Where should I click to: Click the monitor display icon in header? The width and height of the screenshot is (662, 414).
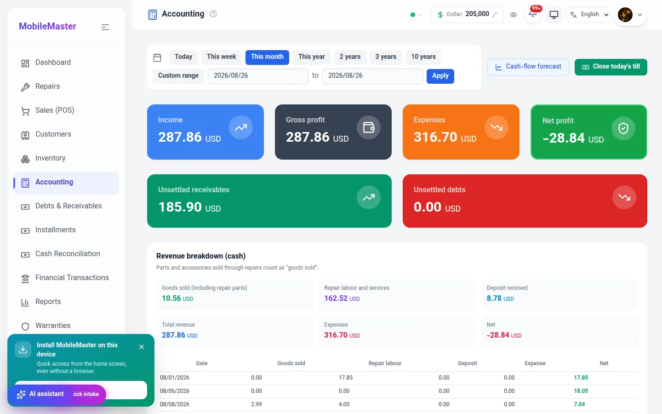coord(554,15)
